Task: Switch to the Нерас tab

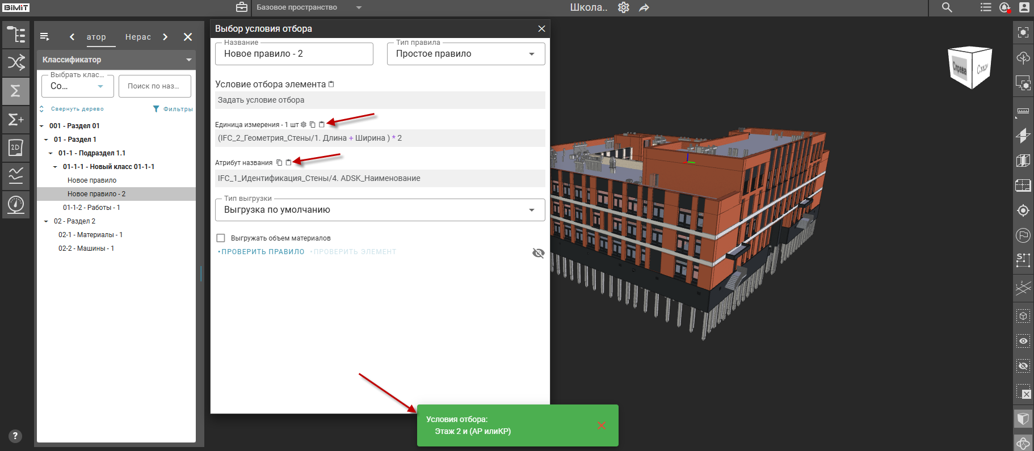Action: point(138,37)
